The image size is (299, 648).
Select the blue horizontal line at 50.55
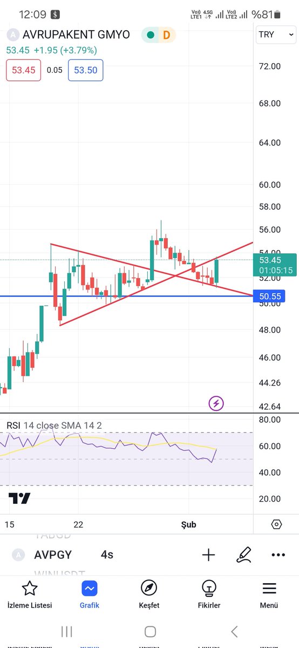coord(127,296)
